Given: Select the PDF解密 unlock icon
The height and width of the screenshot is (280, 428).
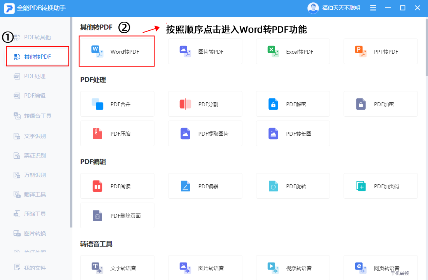Looking at the screenshot, I should tap(273, 104).
